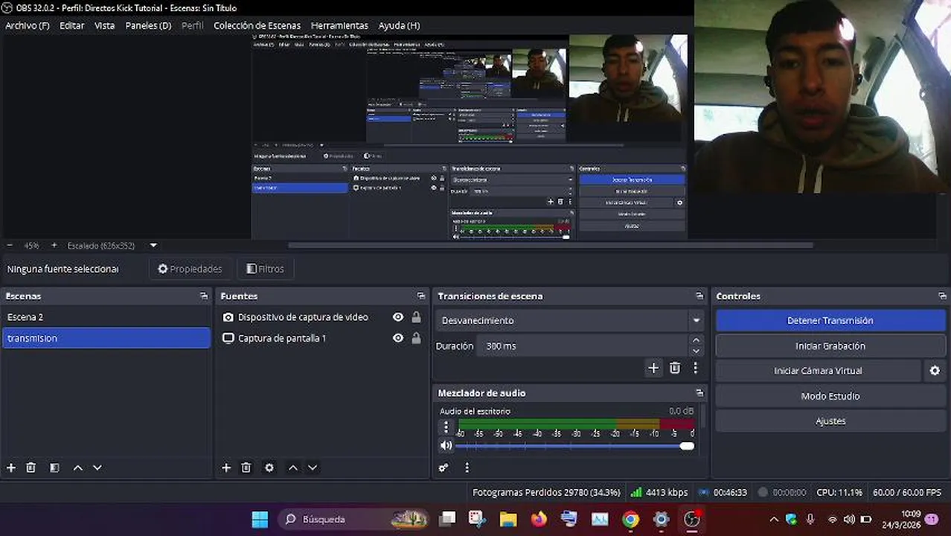
Task: Move scene up in Escenas panel
Action: pos(77,468)
